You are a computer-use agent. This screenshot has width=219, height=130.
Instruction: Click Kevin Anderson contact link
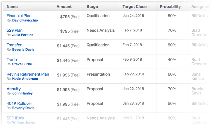(x=25, y=79)
